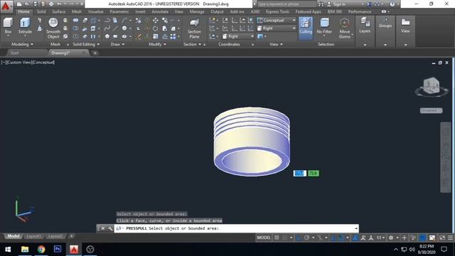
Task: Click the navigation bar on right side
Action: [446, 157]
